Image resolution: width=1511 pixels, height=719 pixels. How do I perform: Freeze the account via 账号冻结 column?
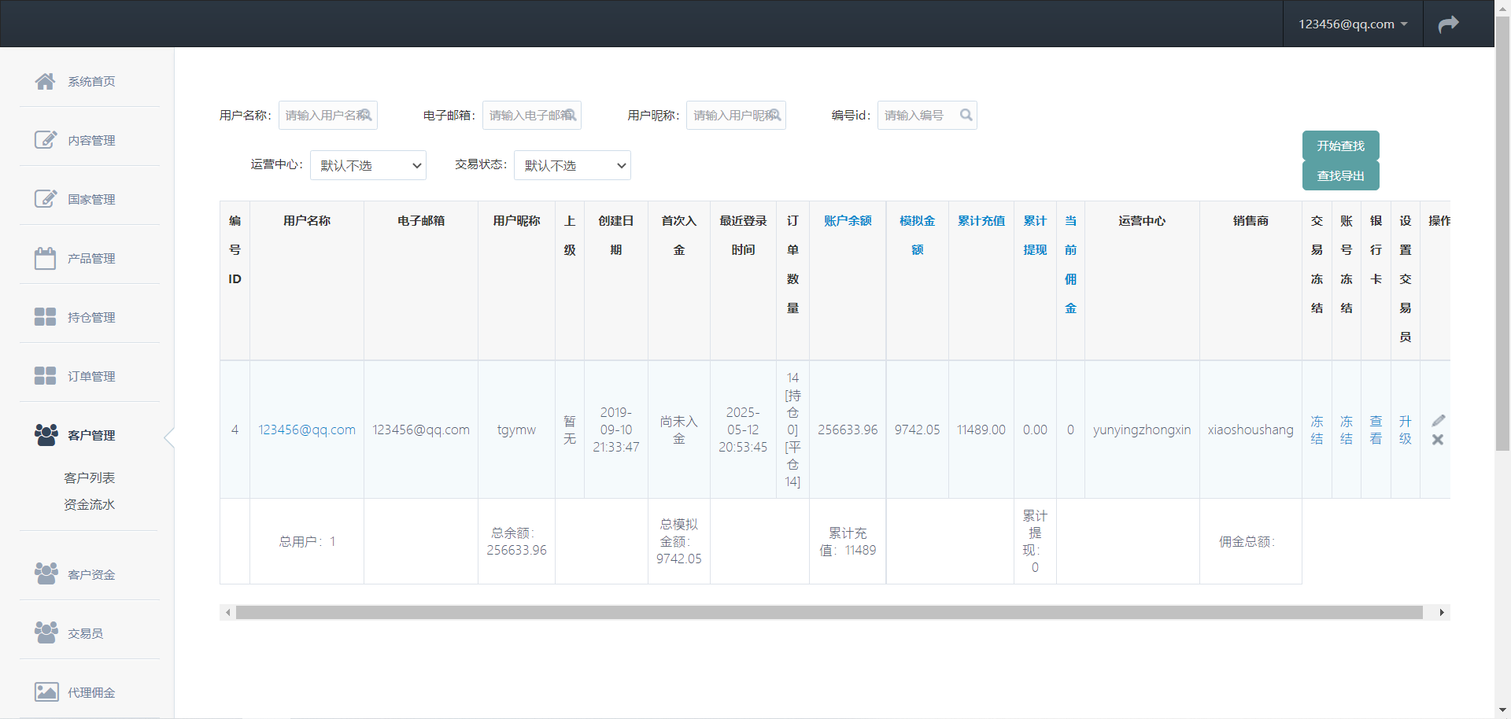[1346, 430]
